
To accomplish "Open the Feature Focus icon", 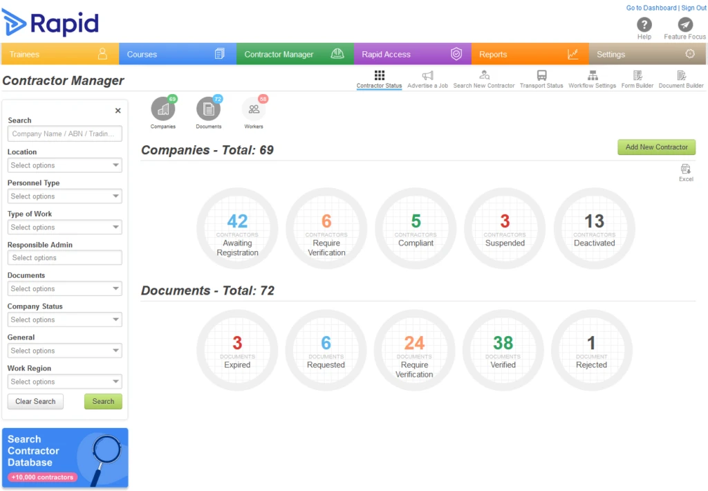I will pyautogui.click(x=685, y=24).
